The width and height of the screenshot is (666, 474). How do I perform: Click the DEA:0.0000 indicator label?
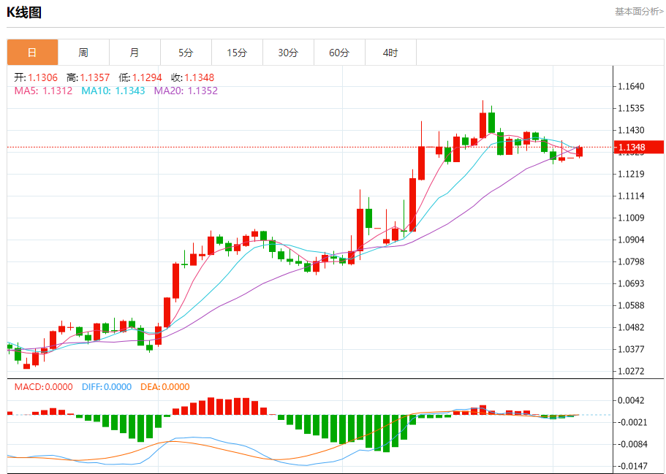164,387
